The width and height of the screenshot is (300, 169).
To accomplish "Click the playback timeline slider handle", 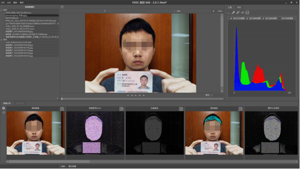I will (x=62, y=98).
